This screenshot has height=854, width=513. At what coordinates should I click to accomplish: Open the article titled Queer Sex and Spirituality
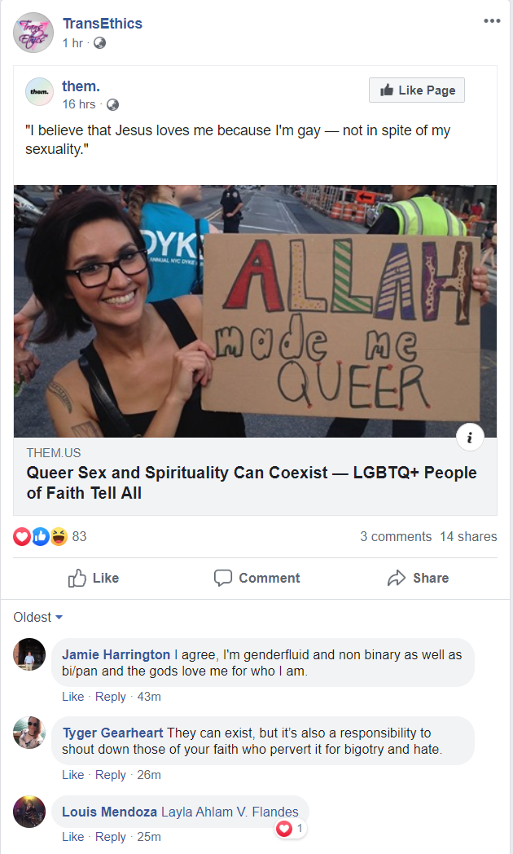(252, 482)
